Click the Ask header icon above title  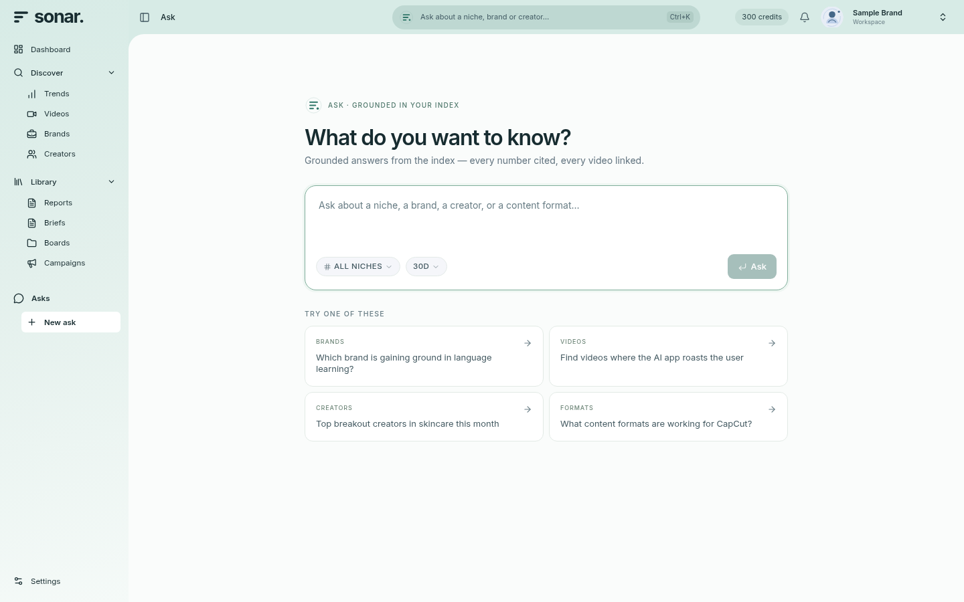pos(313,105)
